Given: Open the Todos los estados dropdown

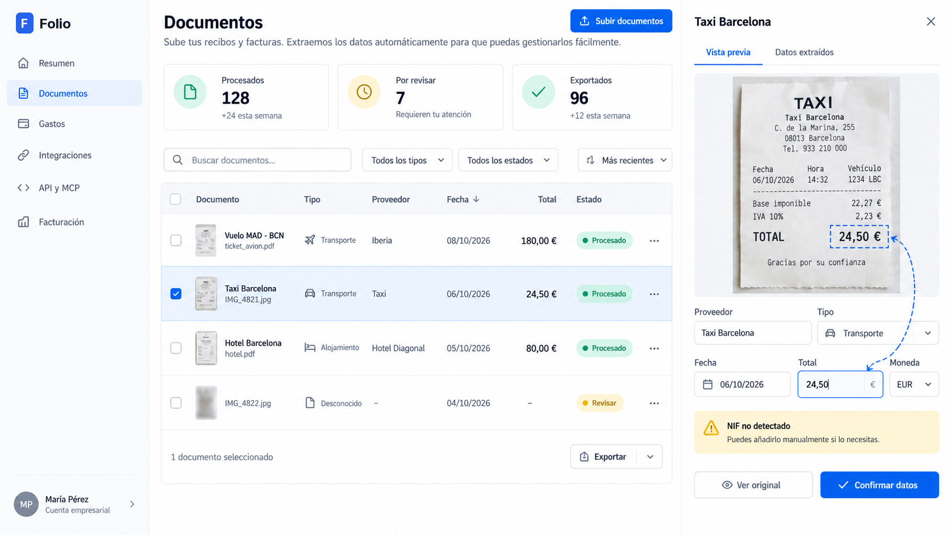Looking at the screenshot, I should pos(509,160).
